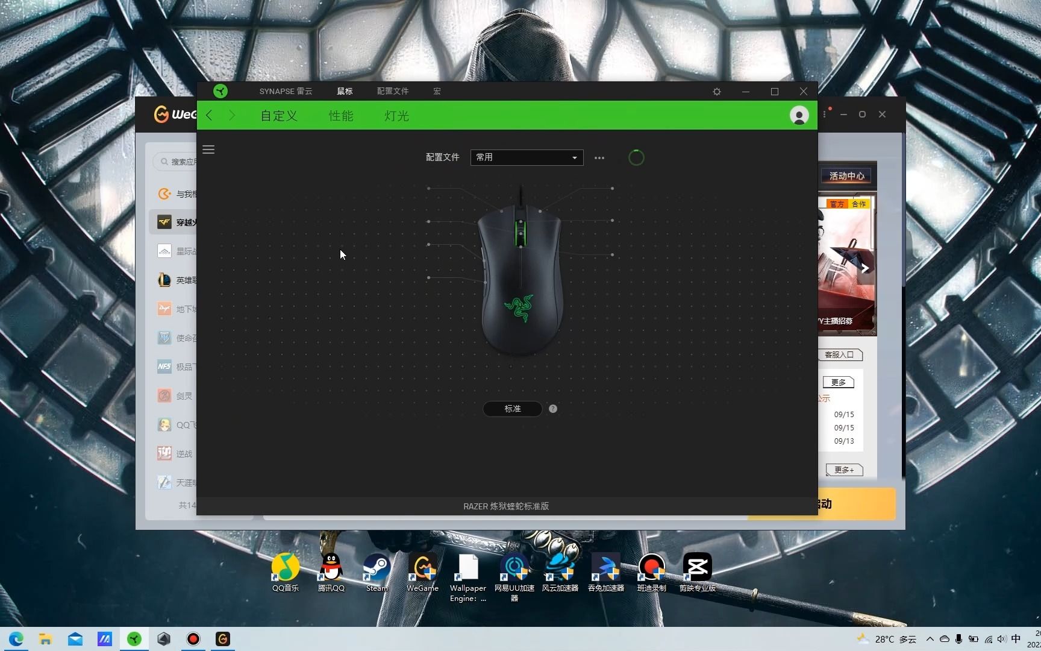The image size is (1041, 651).
Task: Switch to 鼠标 top tab
Action: pyautogui.click(x=345, y=91)
